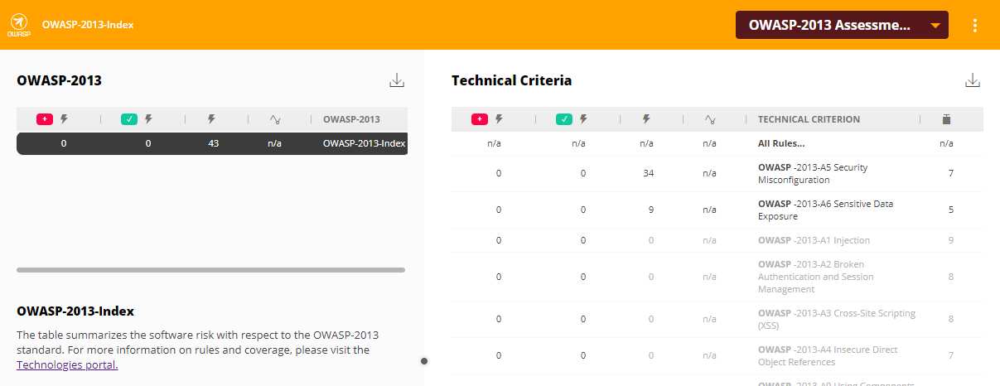Sort Technical Criteria by added violations column
The width and height of the screenshot is (1000, 386).
487,119
